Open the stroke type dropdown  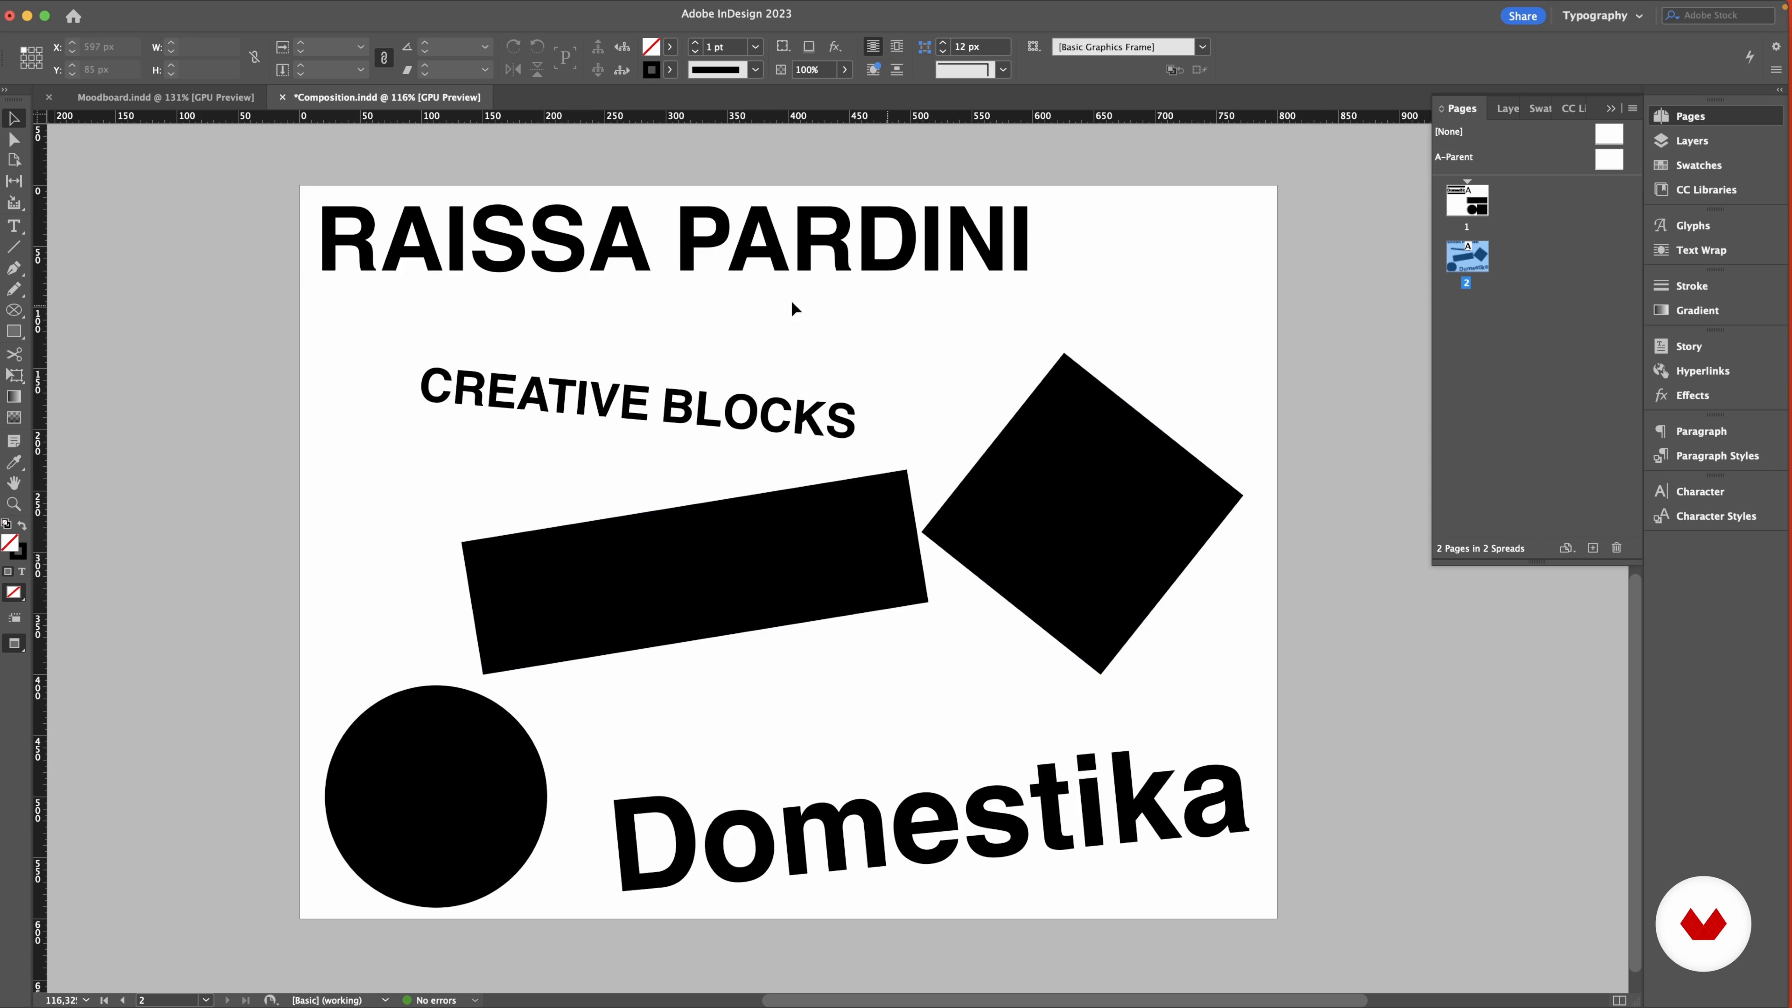pyautogui.click(x=755, y=70)
